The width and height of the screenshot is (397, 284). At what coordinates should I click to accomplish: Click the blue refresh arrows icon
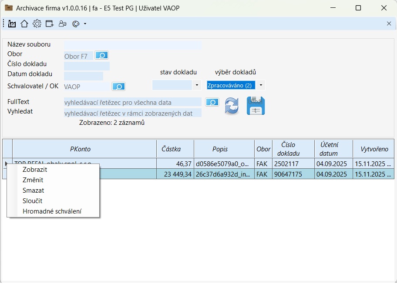232,106
